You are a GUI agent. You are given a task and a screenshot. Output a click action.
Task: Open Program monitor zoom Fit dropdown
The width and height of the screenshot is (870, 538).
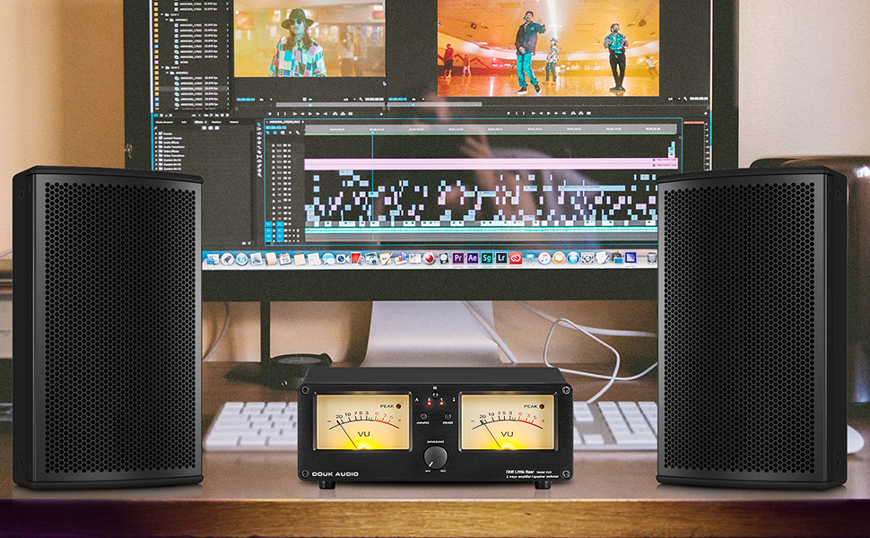[419, 100]
